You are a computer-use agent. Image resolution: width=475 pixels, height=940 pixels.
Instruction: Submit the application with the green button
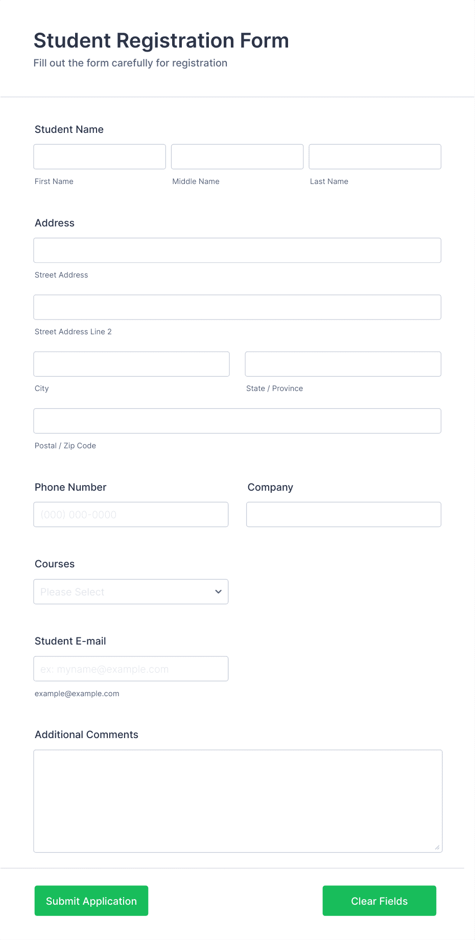[91, 901]
